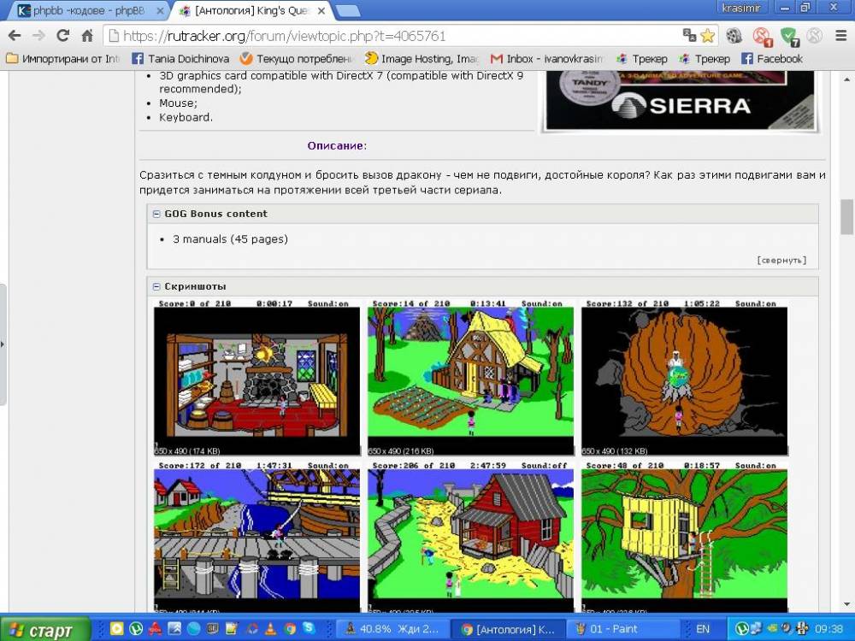Screen dimensions: 855x641
Task: Open the EN language indicator
Action: [x=703, y=629]
